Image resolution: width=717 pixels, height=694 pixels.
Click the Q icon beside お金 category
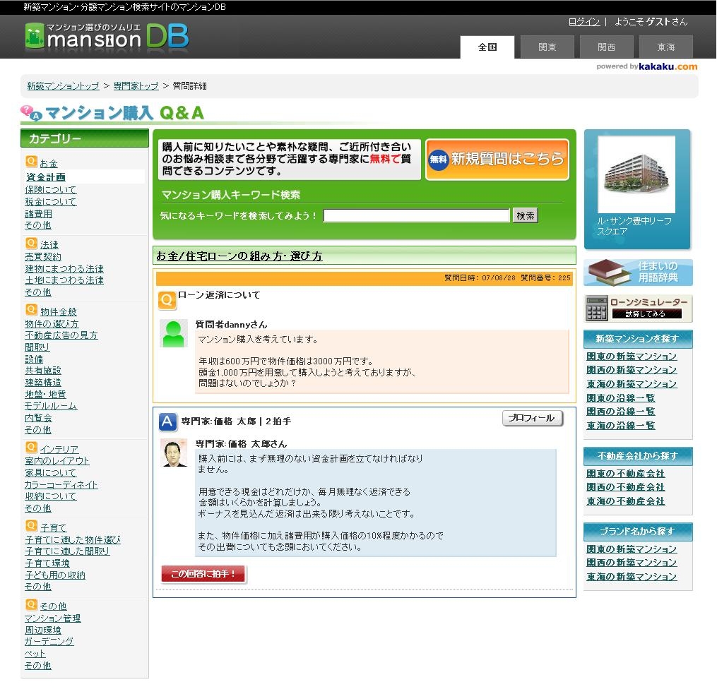coord(31,162)
